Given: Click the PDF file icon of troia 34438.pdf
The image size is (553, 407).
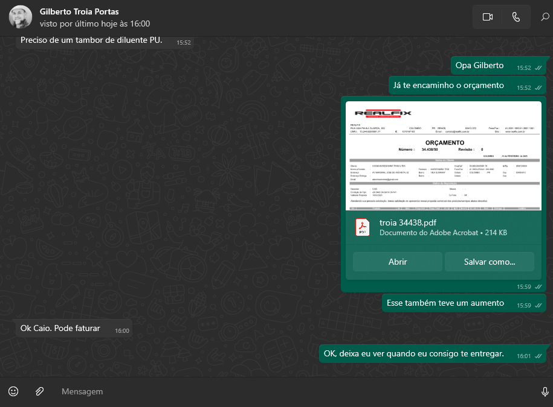Looking at the screenshot, I should (362, 227).
